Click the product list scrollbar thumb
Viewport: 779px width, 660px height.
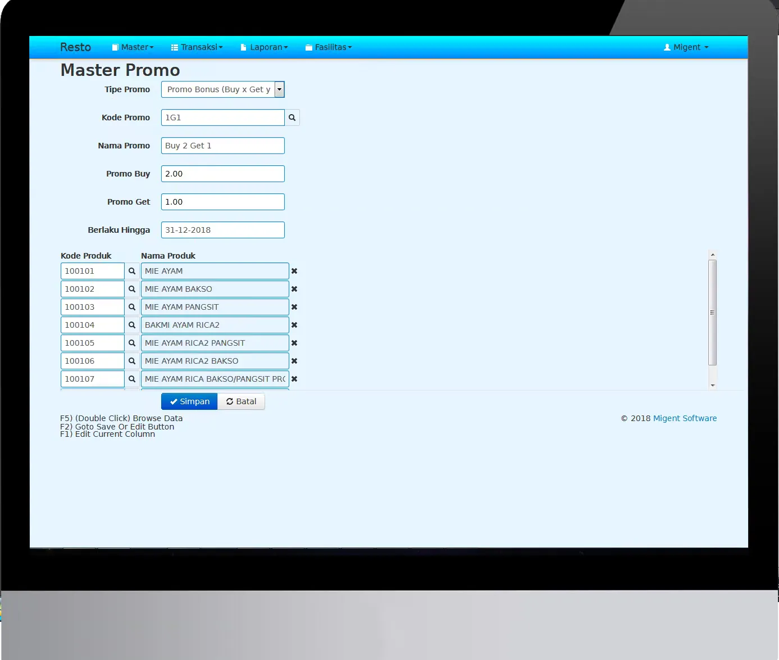[x=713, y=313]
